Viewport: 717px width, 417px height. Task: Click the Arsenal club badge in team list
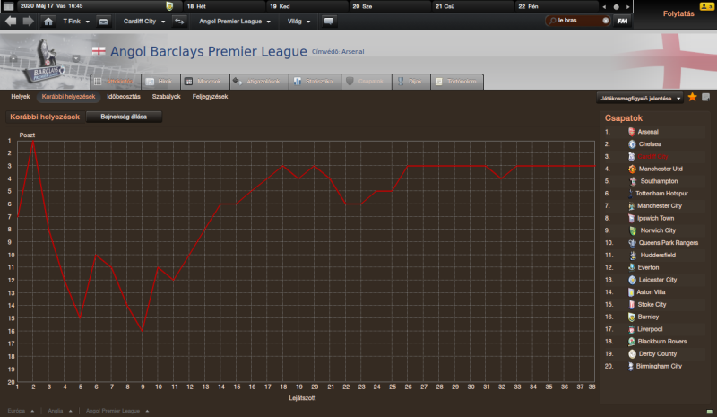coord(633,132)
